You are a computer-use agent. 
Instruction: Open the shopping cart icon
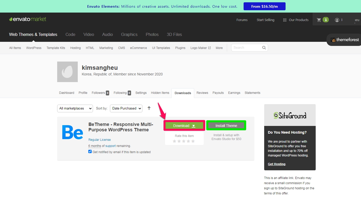click(319, 20)
